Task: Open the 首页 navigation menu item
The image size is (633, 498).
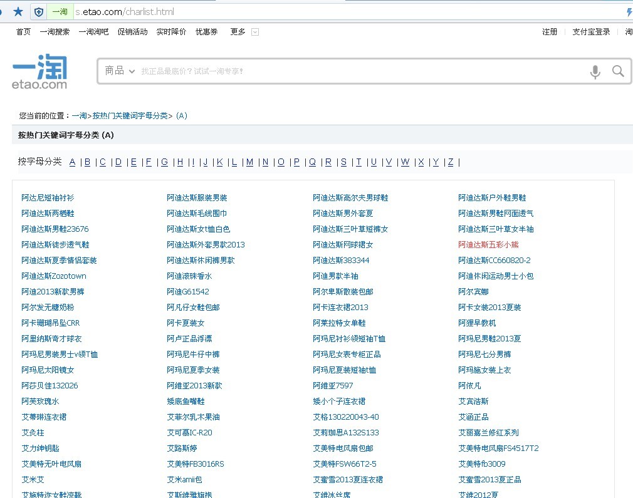Action: [x=23, y=32]
